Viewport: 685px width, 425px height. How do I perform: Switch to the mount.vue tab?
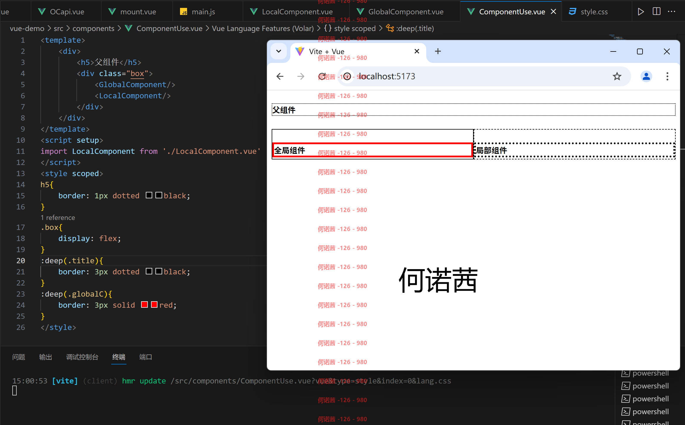point(137,12)
